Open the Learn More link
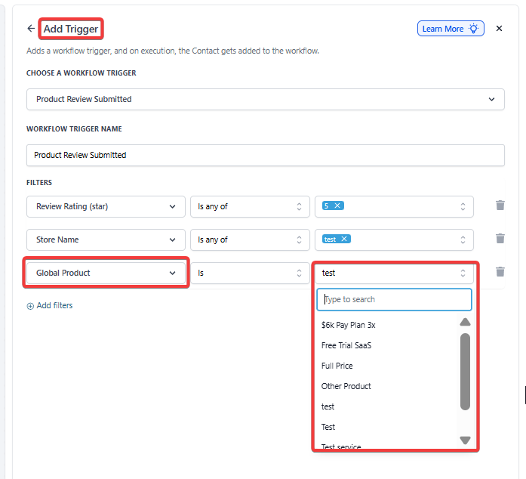This screenshot has width=526, height=479. coord(450,29)
